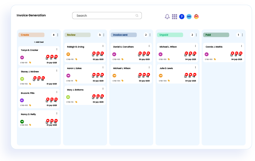Open document icon on Daniel A. Carruthers card
This screenshot has width=255, height=161.
pos(143,55)
